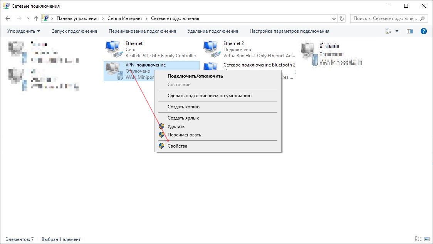
Task: Expand the change view options dropdown arrow
Action: 397,31
